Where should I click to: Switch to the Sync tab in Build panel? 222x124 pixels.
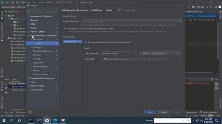click(x=14, y=80)
